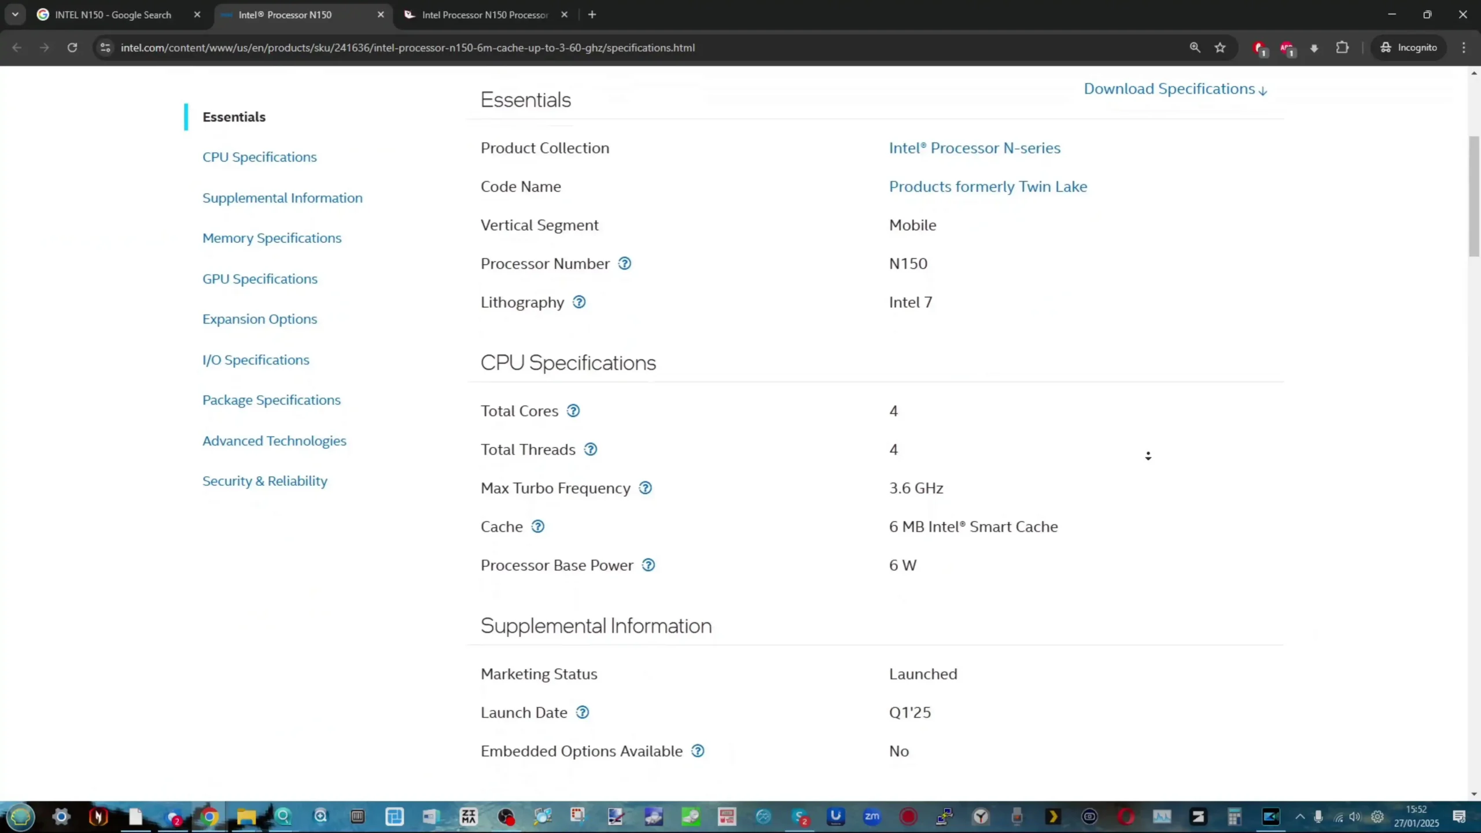
Task: Close the INTEL N150 Google Search tab
Action: (197, 14)
